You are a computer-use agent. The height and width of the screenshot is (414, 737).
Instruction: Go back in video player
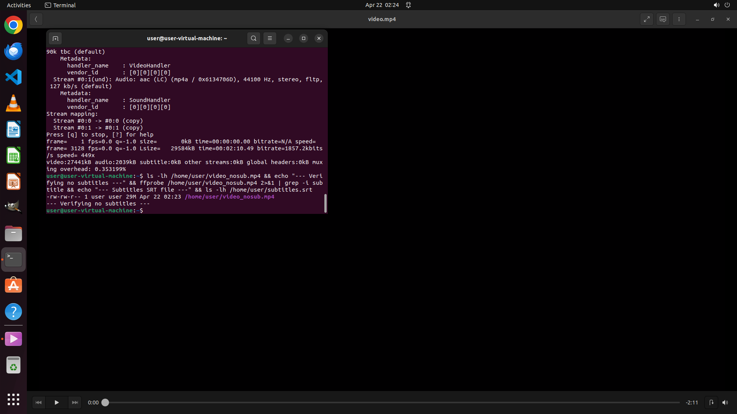(x=36, y=19)
